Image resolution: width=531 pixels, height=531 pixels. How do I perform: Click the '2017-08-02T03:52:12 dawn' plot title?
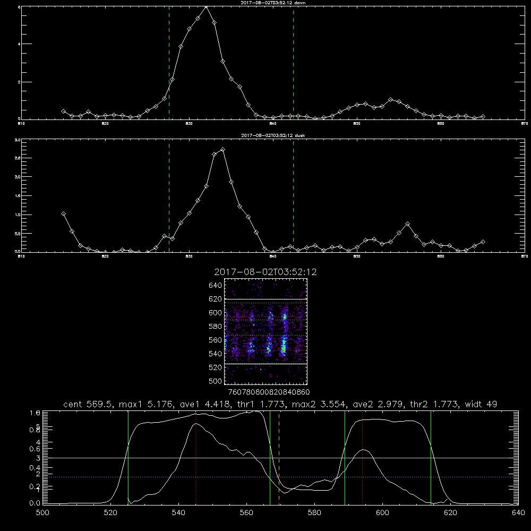(x=273, y=3)
